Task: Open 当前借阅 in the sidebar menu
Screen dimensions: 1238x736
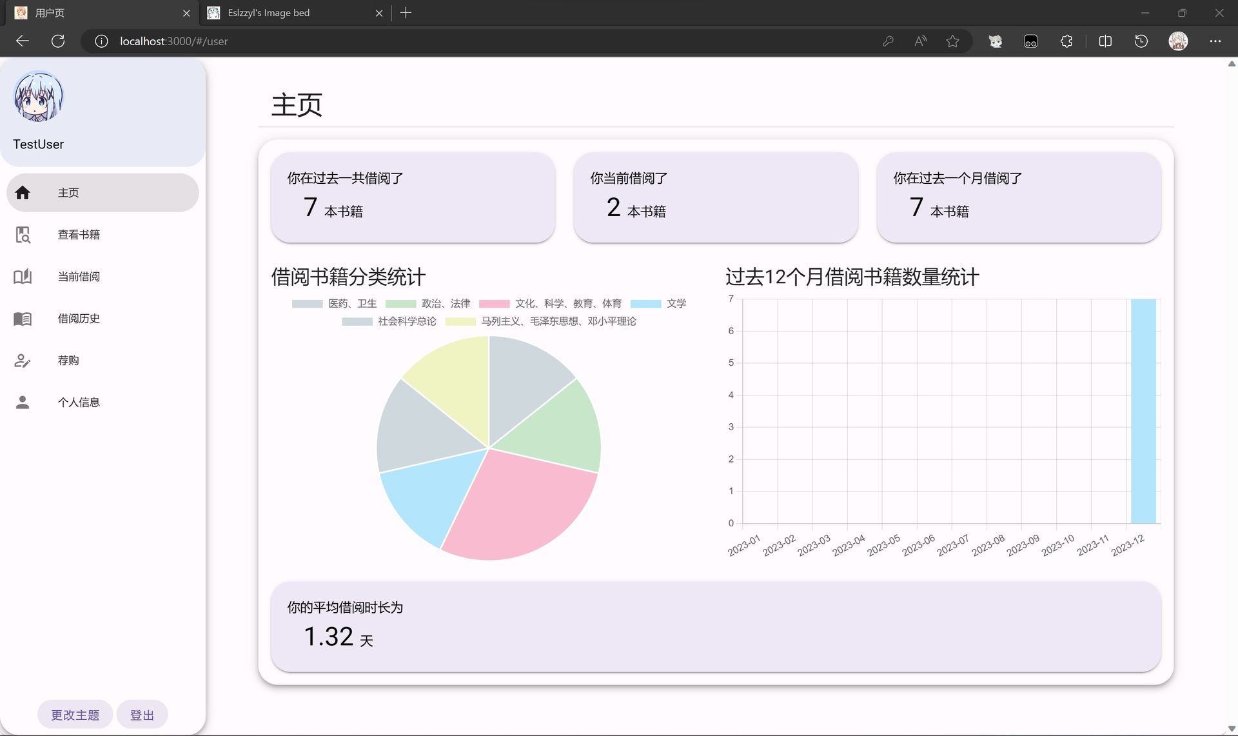Action: tap(103, 277)
